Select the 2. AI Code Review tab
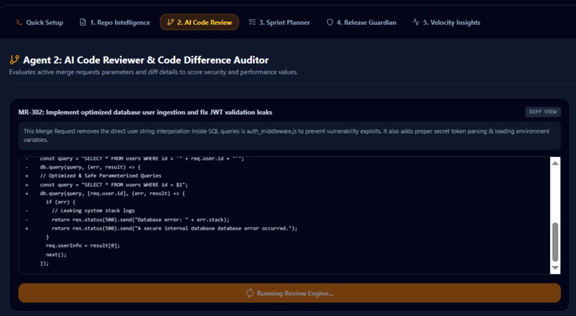The height and width of the screenshot is (316, 576). [199, 22]
